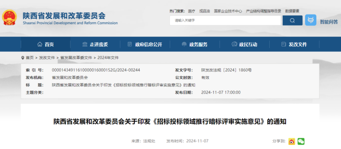The width and height of the screenshot is (341, 149).
Task: Click the building icon beside 走进我委
Action: pyautogui.click(x=85, y=44)
